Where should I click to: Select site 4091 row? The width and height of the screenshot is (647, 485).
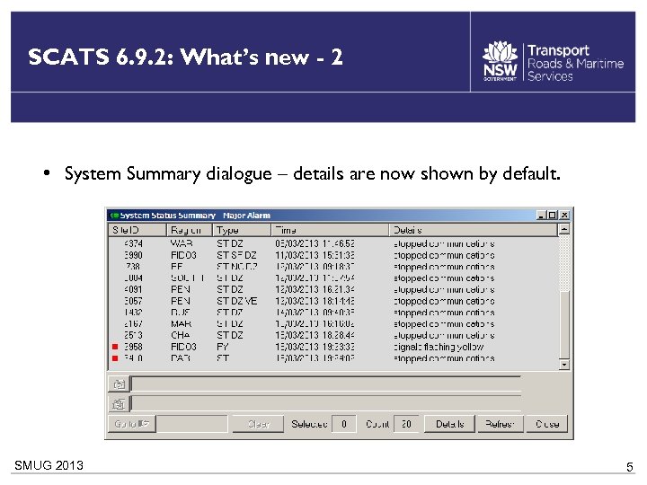333,289
